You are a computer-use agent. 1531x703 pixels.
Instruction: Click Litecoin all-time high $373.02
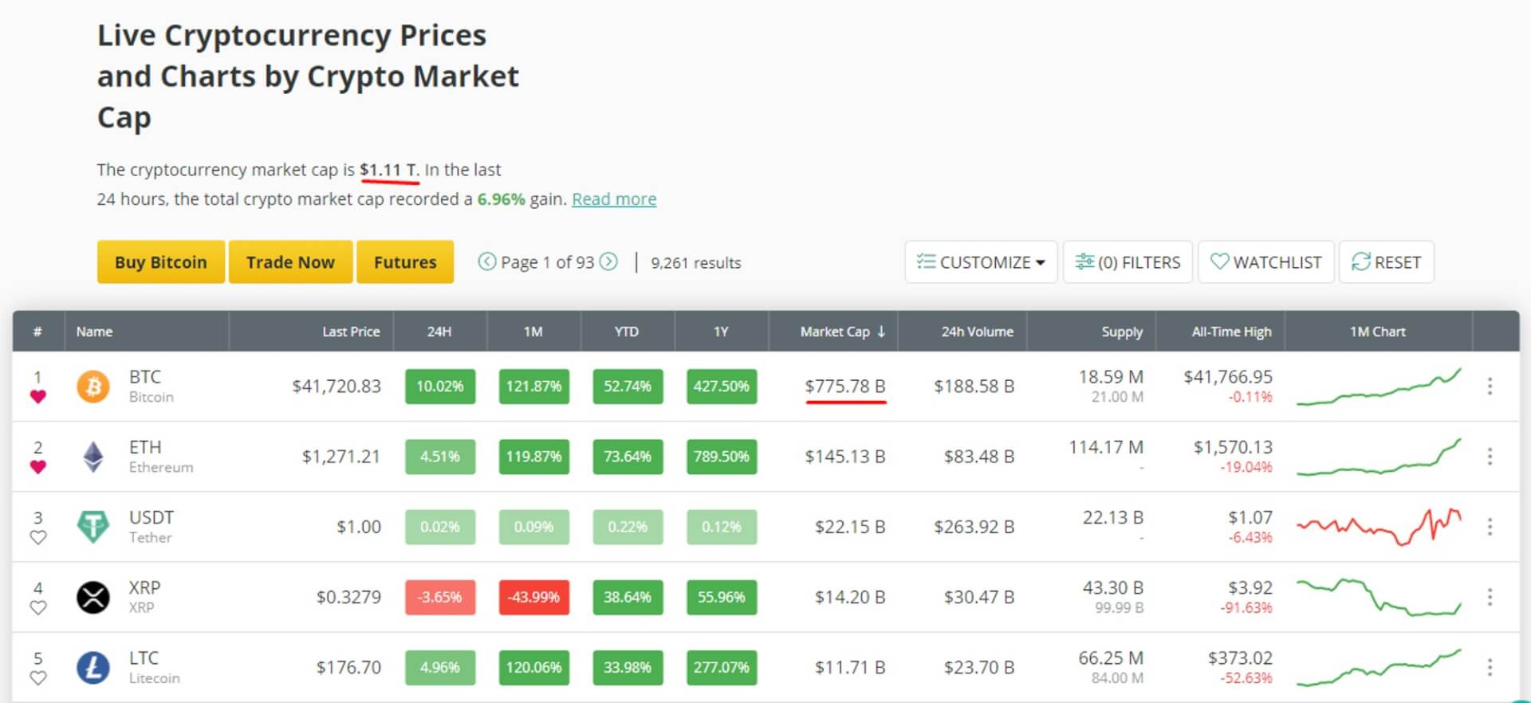1240,658
